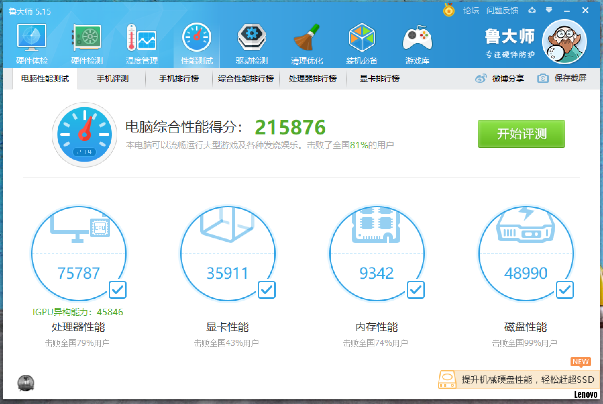603x404 pixels.
Task: Open the 硬件检测 hardware detection panel
Action: click(x=87, y=42)
